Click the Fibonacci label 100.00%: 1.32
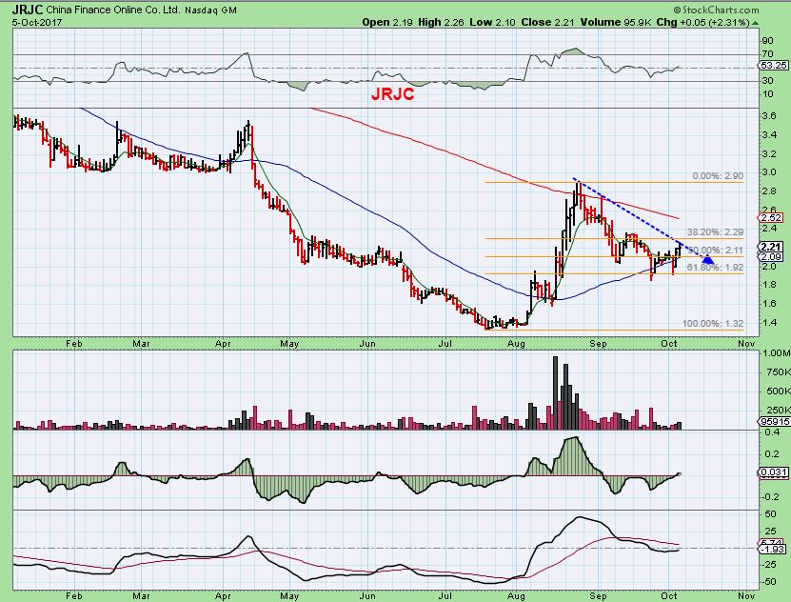The height and width of the screenshot is (602, 791). click(713, 324)
